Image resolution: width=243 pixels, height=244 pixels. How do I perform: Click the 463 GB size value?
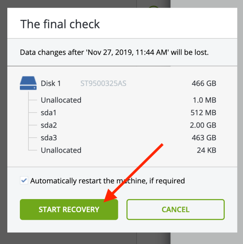click(x=204, y=138)
